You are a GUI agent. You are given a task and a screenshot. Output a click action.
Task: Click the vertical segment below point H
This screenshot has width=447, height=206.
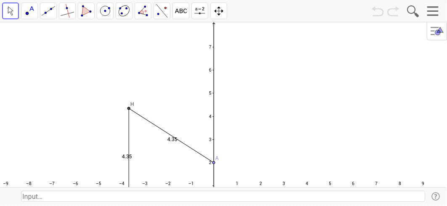click(x=129, y=147)
